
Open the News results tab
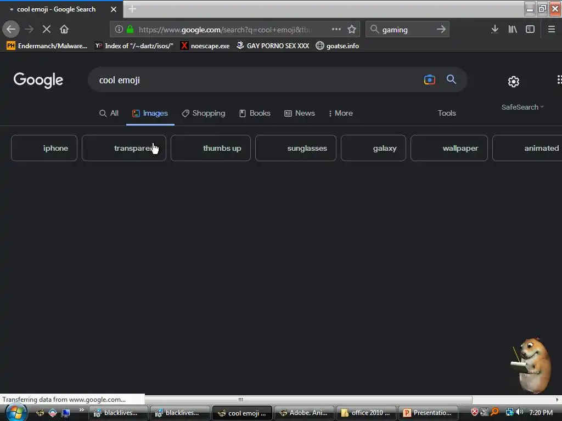(x=300, y=113)
